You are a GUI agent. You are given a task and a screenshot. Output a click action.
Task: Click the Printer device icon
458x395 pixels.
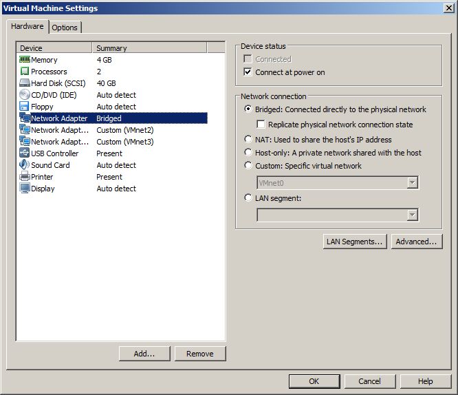click(x=25, y=177)
